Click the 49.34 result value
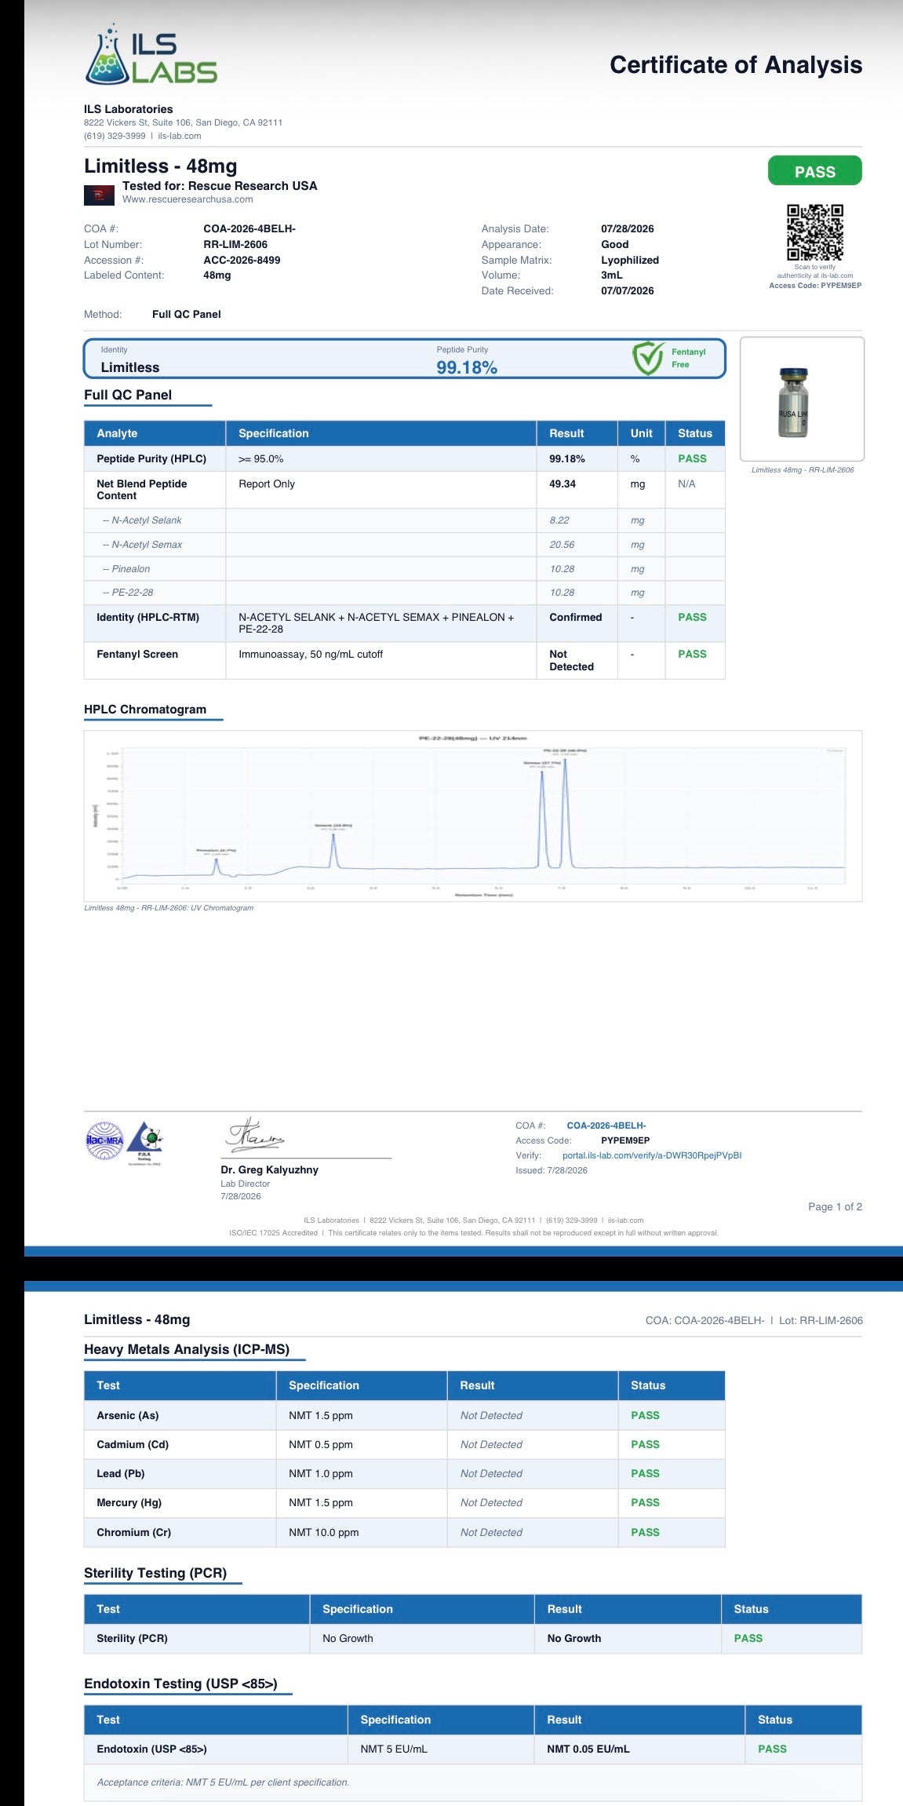Image resolution: width=903 pixels, height=1806 pixels. tap(563, 484)
